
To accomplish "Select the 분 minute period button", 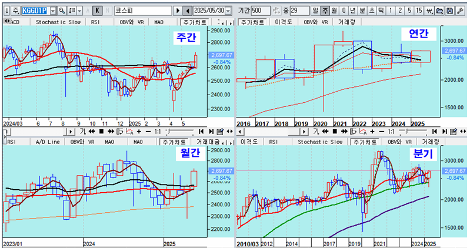I will (362, 11).
